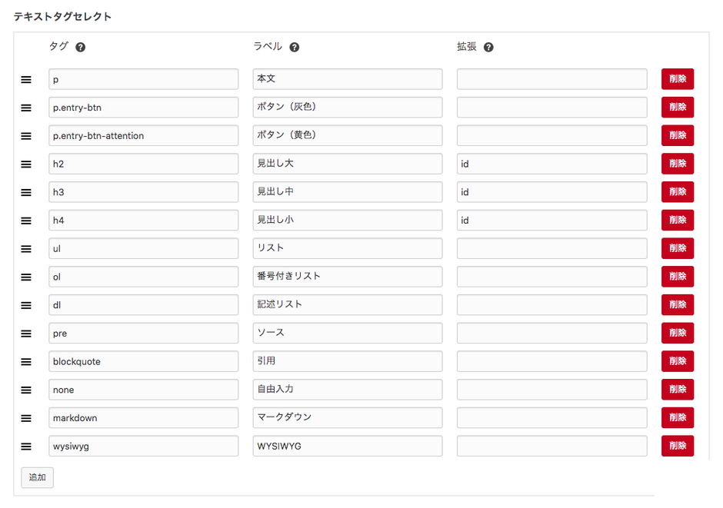Click the empty 拡張 field of the ol row
The image size is (723, 508).
point(551,277)
